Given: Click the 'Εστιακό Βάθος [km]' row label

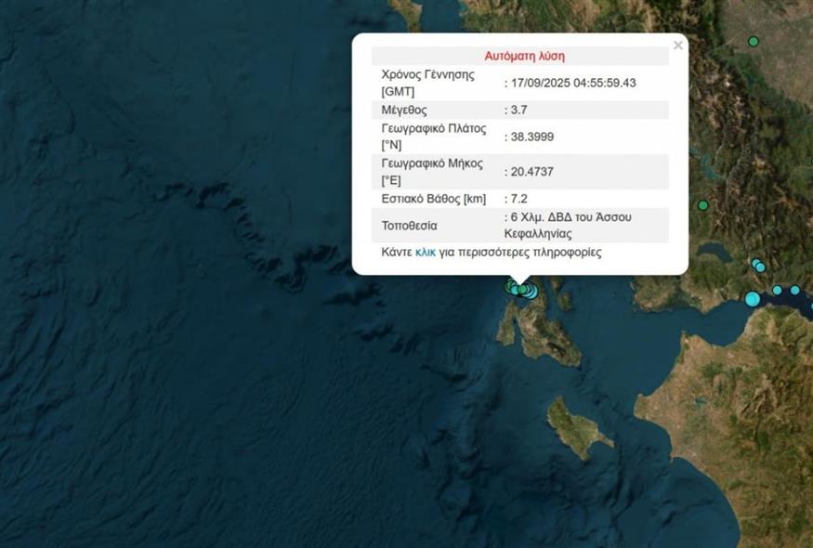Looking at the screenshot, I should click(x=434, y=199).
